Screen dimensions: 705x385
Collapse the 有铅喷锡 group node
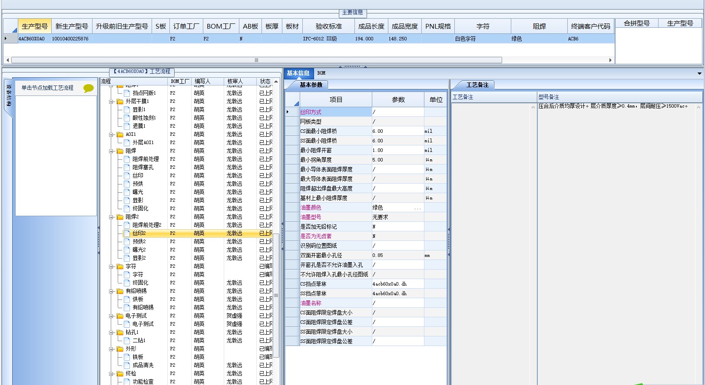(111, 291)
